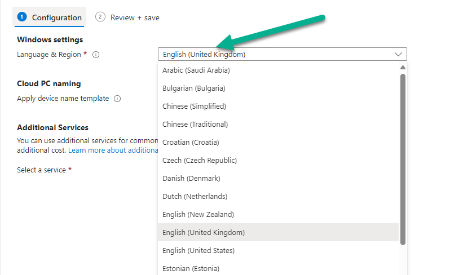
Task: Select Danish (Denmark) from dropdown
Action: (x=191, y=179)
